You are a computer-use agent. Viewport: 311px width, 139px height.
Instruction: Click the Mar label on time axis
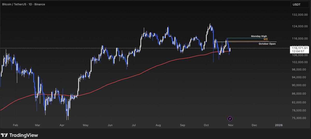point(38,125)
